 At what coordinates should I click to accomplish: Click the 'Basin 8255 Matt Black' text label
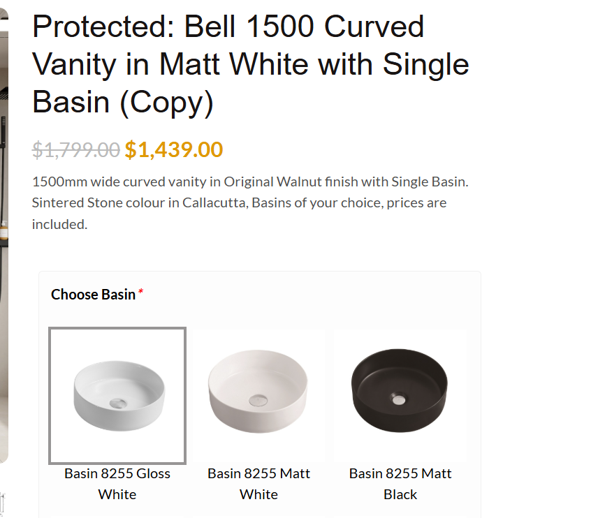(400, 484)
